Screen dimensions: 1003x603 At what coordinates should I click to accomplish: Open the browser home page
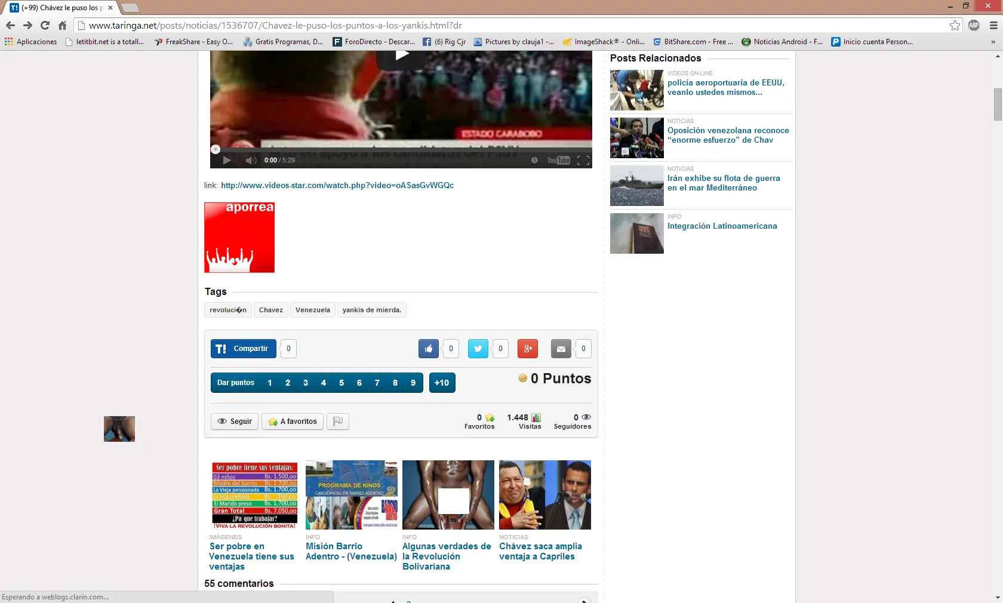pyautogui.click(x=62, y=25)
